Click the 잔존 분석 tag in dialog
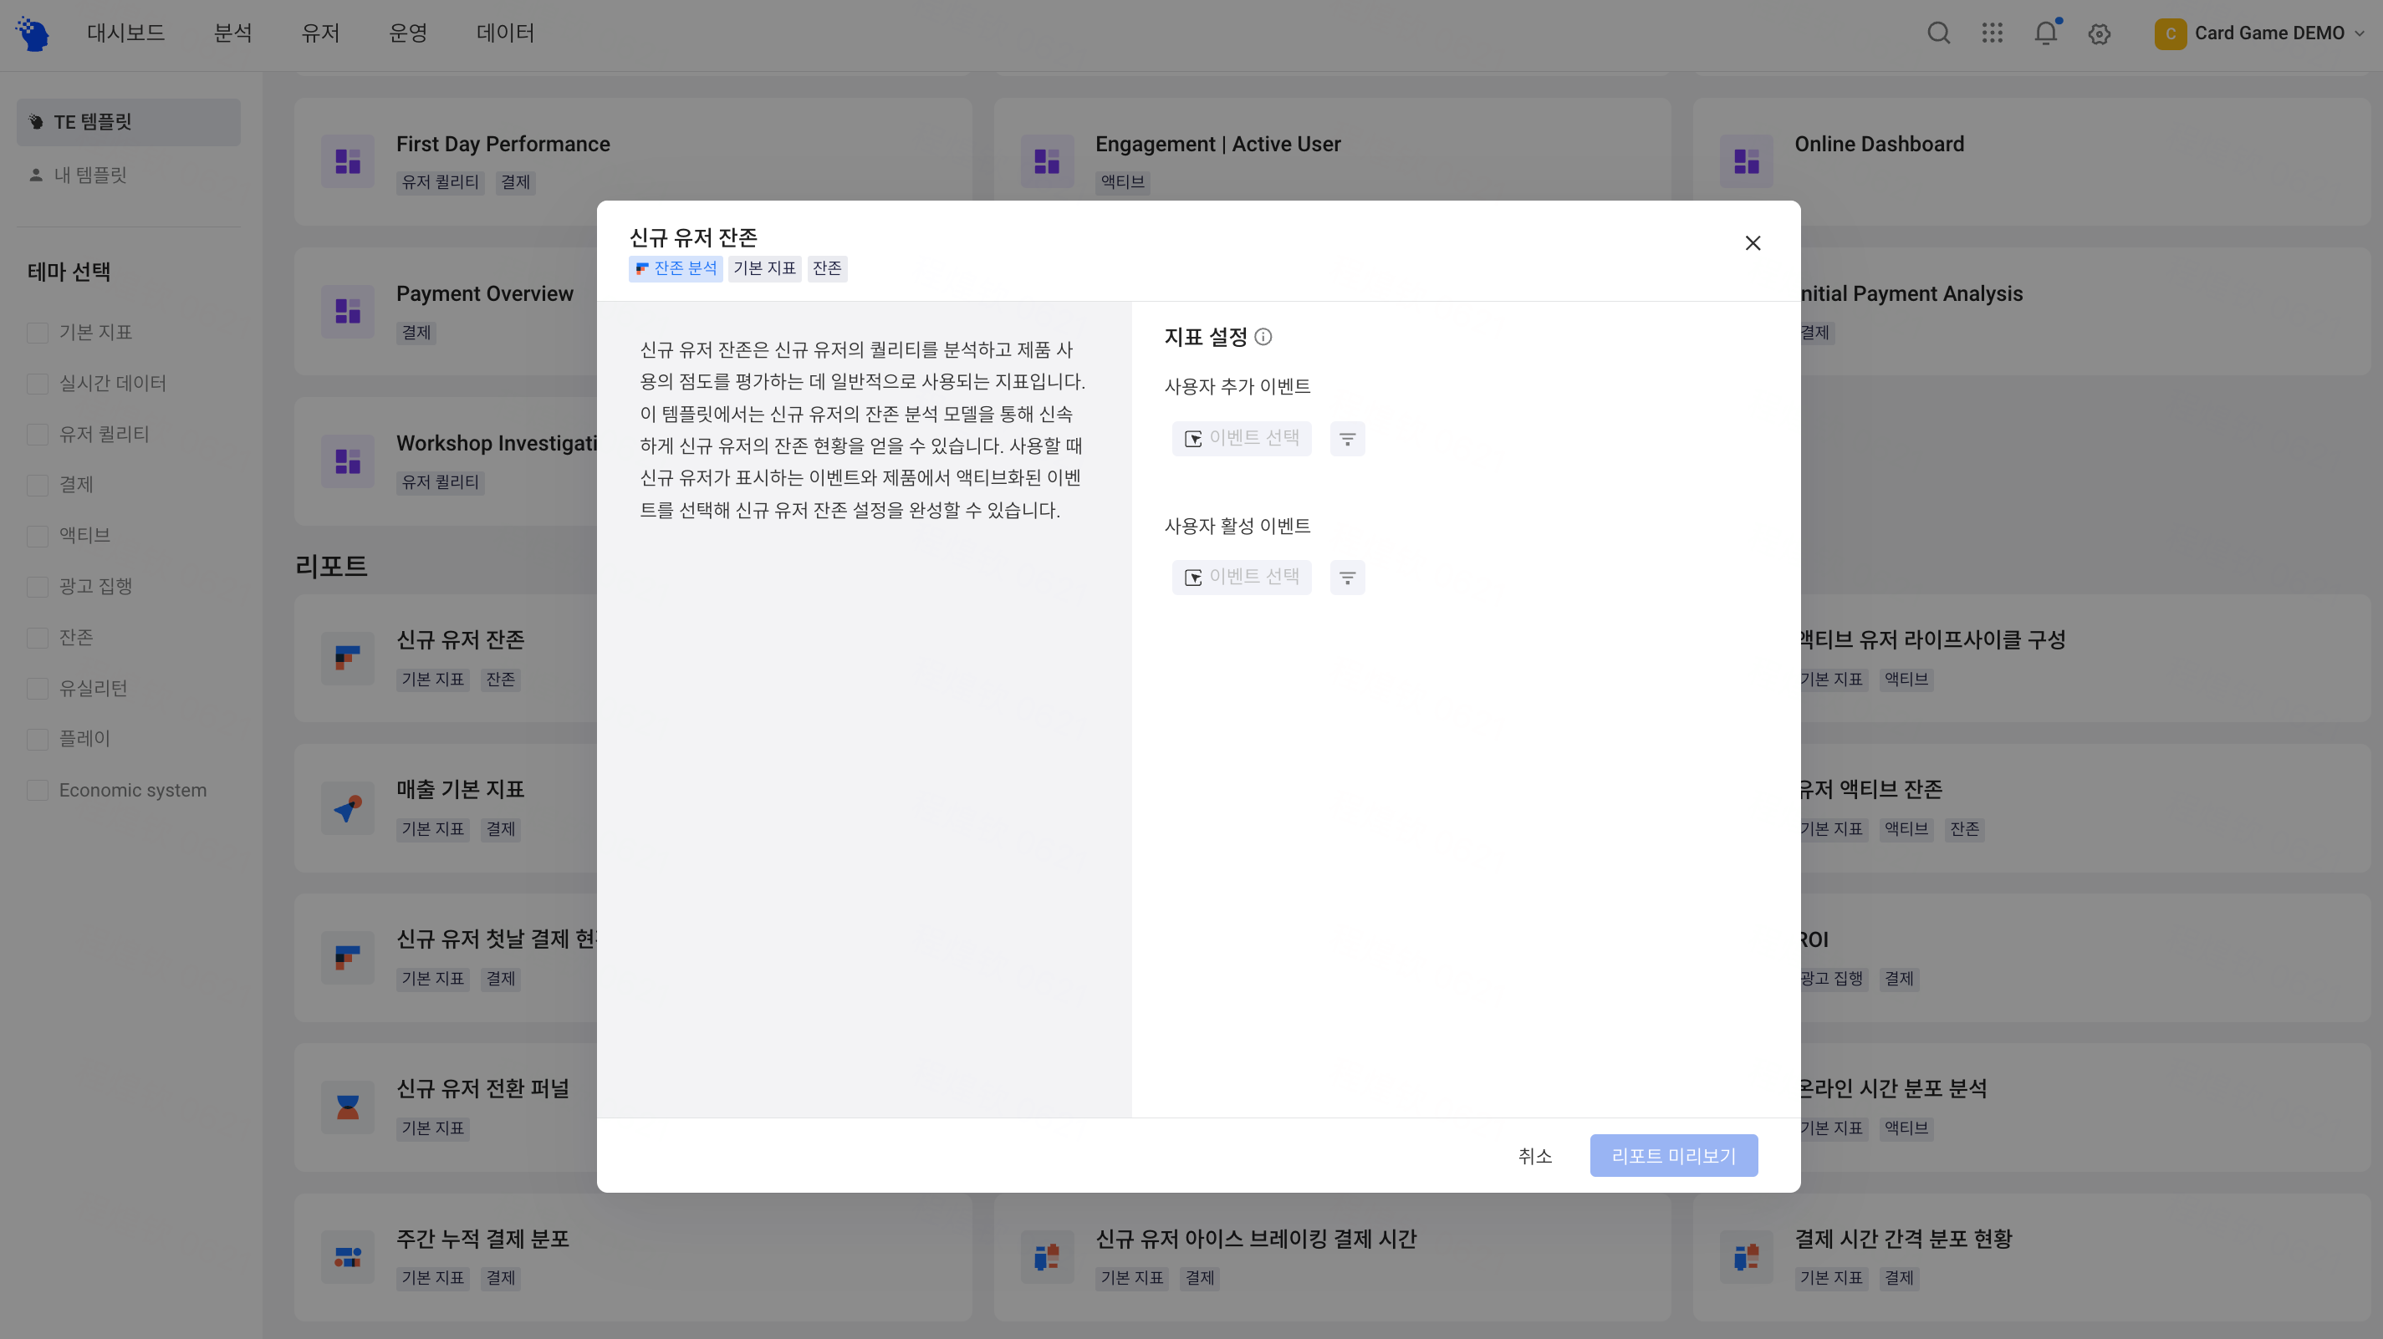Viewport: 2383px width, 1339px height. pyautogui.click(x=676, y=268)
